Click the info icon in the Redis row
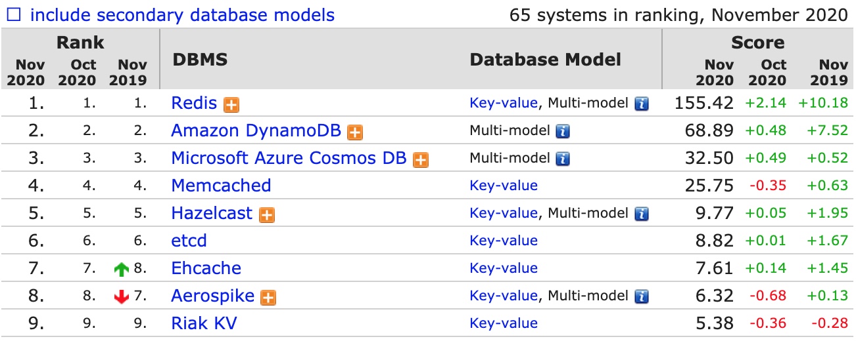 [642, 104]
